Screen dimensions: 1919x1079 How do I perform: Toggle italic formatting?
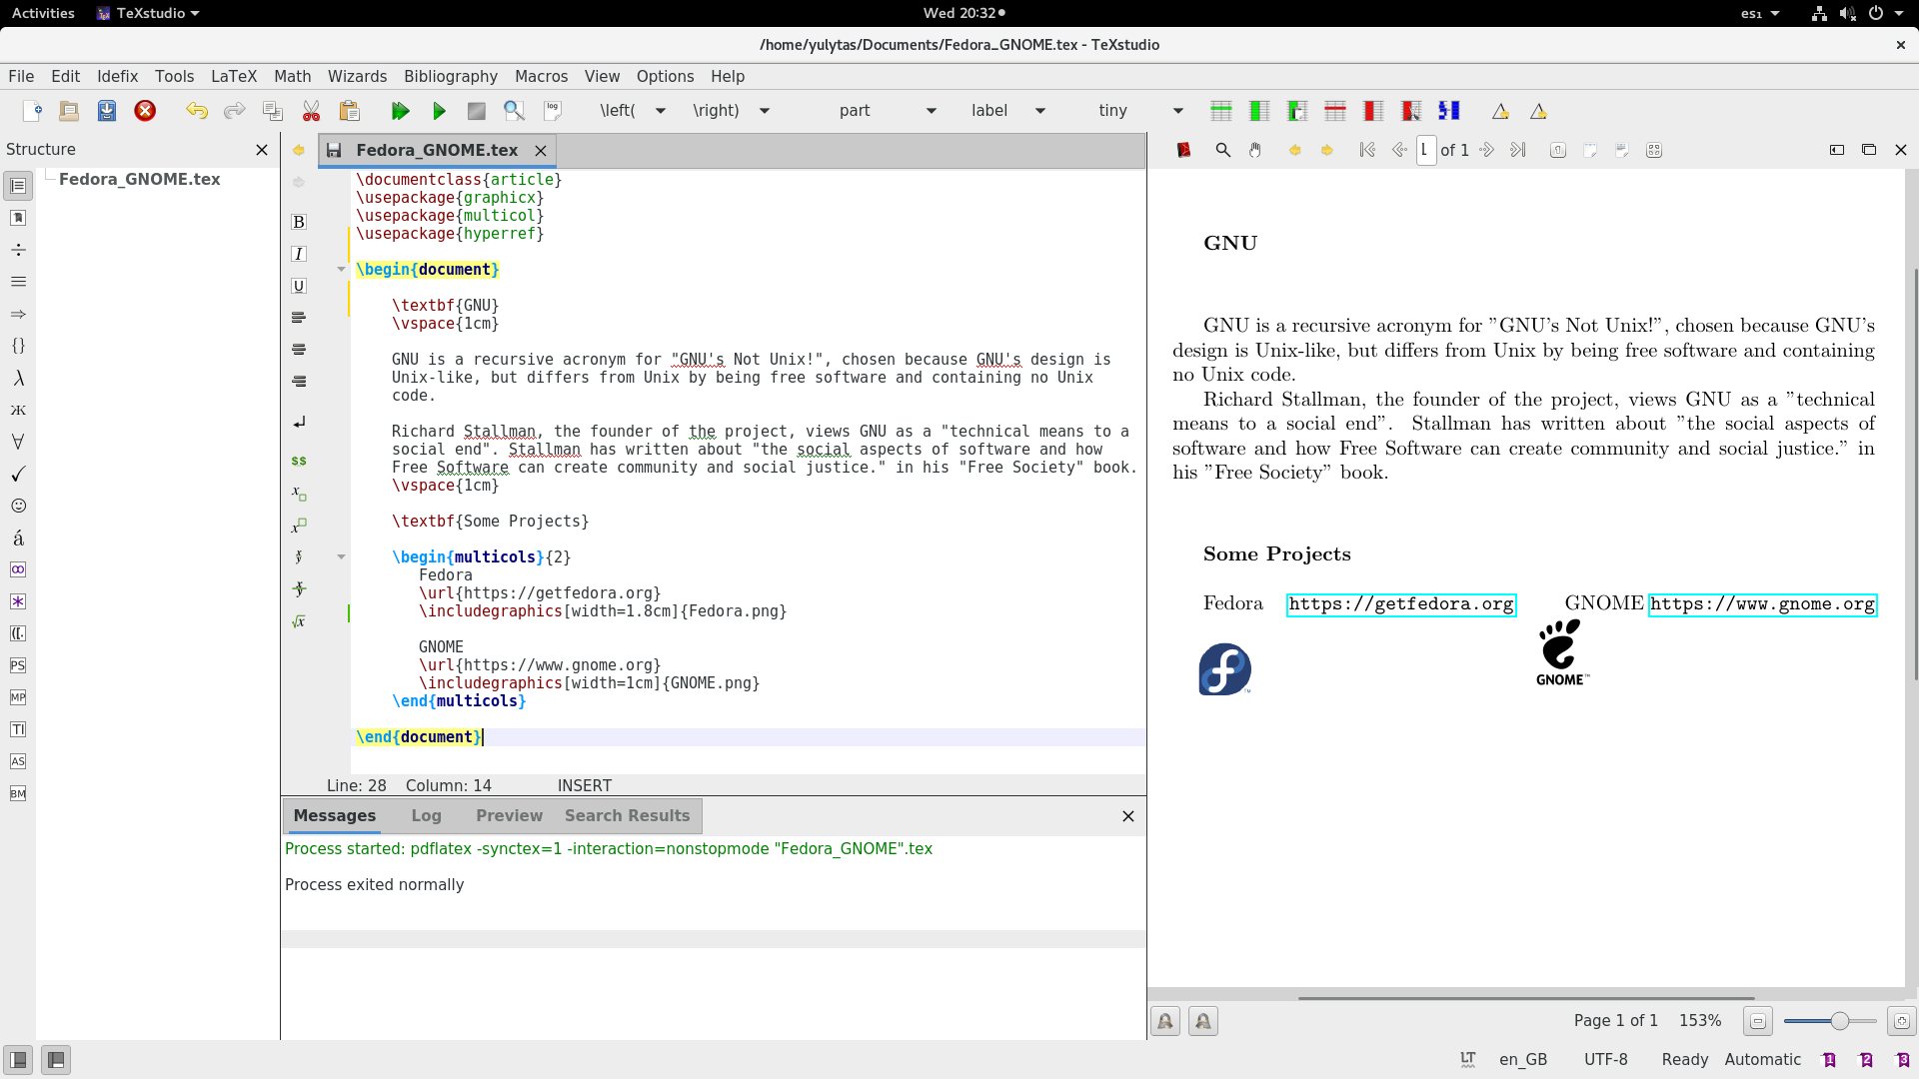[298, 254]
